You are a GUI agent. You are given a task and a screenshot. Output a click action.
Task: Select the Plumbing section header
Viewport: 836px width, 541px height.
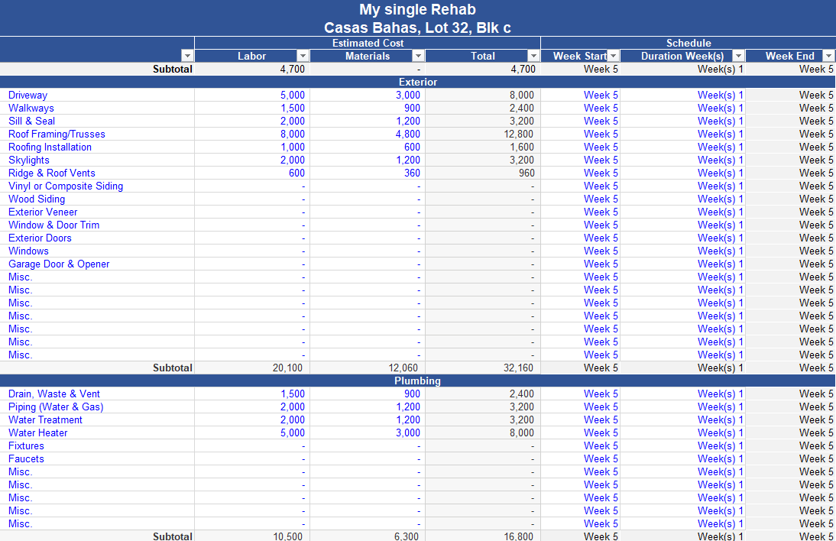coord(417,381)
